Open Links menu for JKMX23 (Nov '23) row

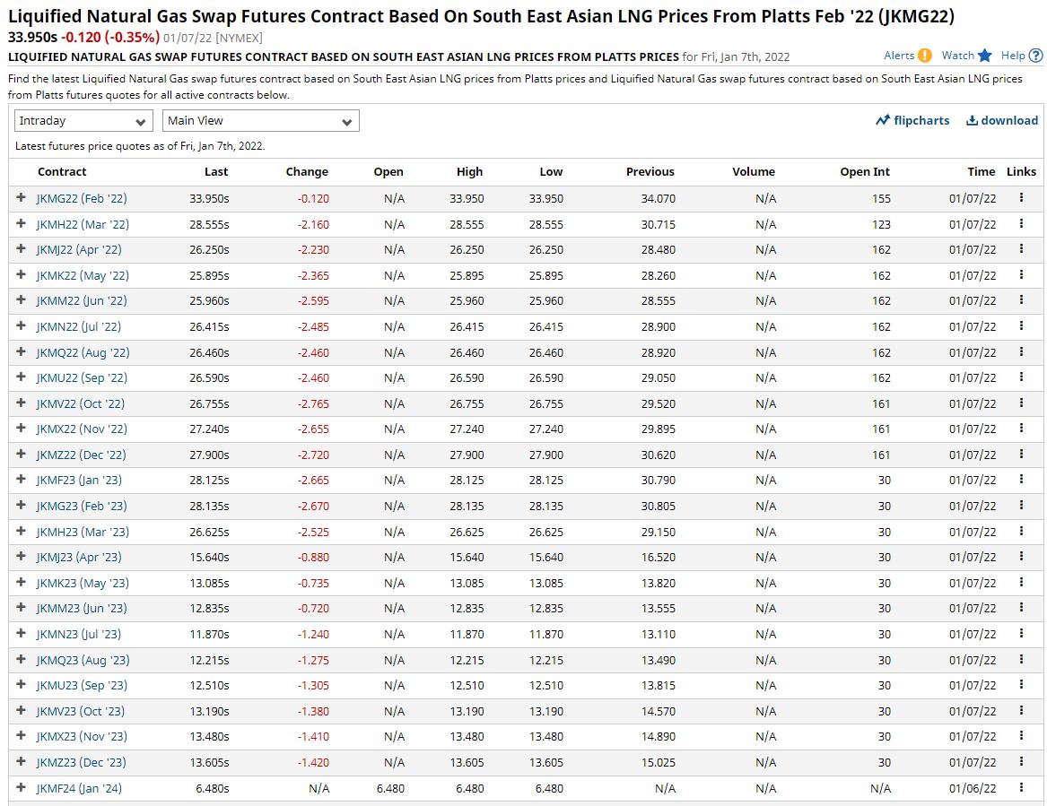(x=1021, y=735)
